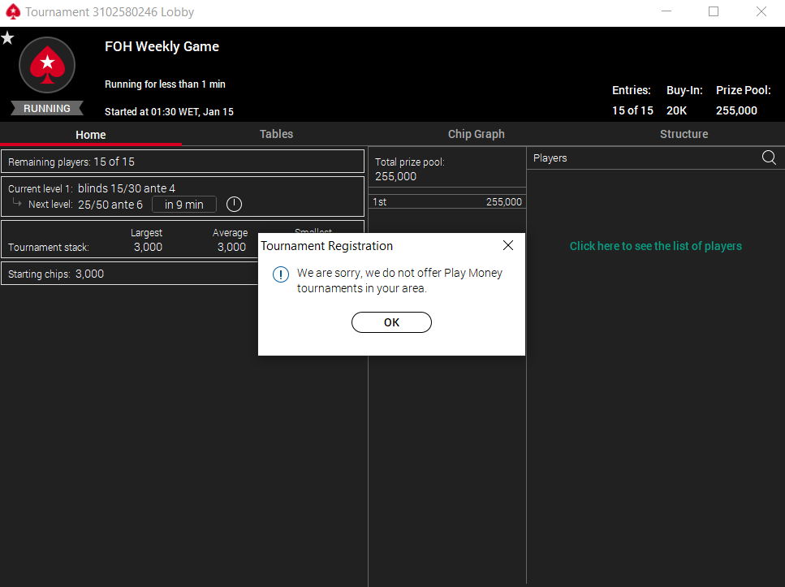This screenshot has height=587, width=785.
Task: Click the Entries 15 of 15 value
Action: pyautogui.click(x=632, y=110)
